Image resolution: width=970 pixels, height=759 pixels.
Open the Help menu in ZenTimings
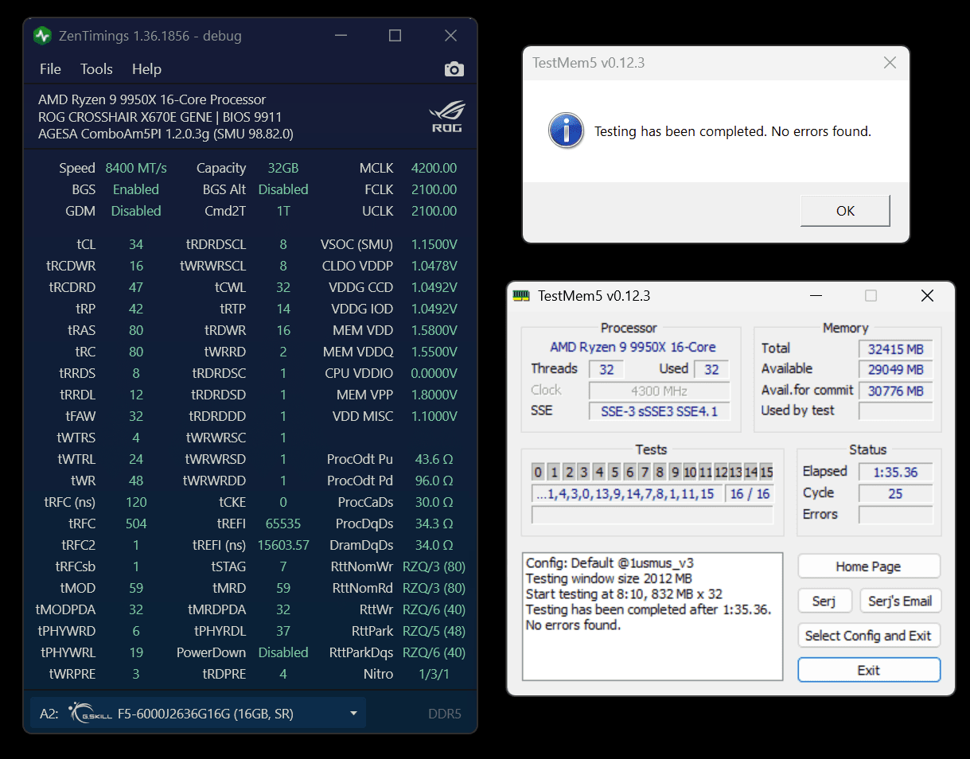(146, 69)
